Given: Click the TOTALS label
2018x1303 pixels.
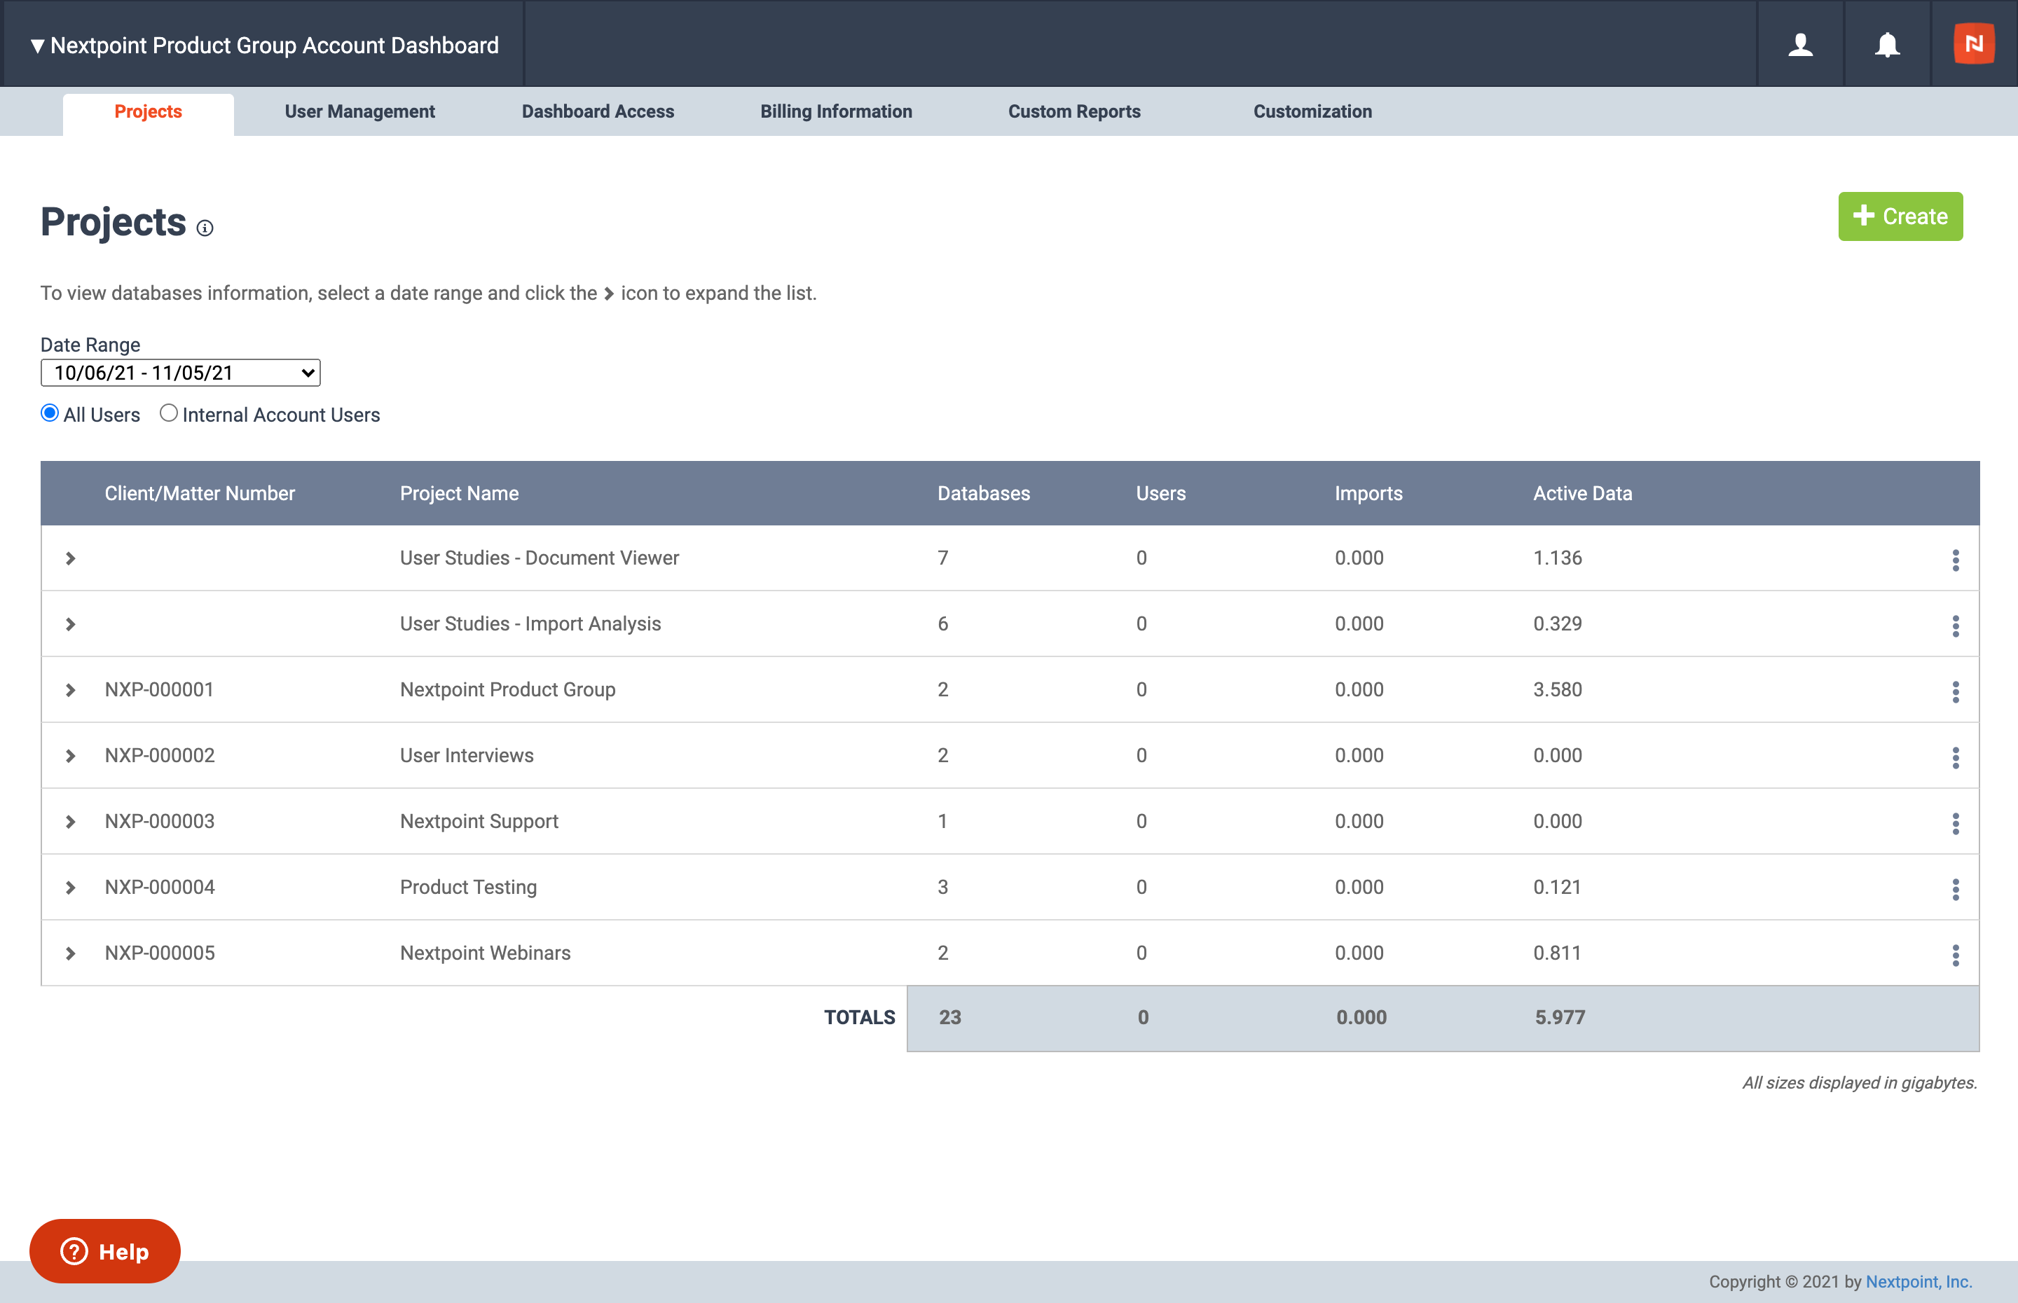Looking at the screenshot, I should 860,1017.
